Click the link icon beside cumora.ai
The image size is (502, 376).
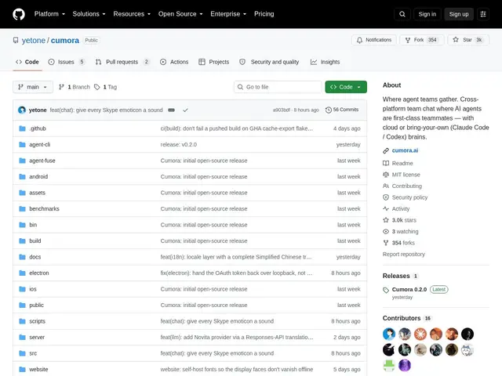386,150
